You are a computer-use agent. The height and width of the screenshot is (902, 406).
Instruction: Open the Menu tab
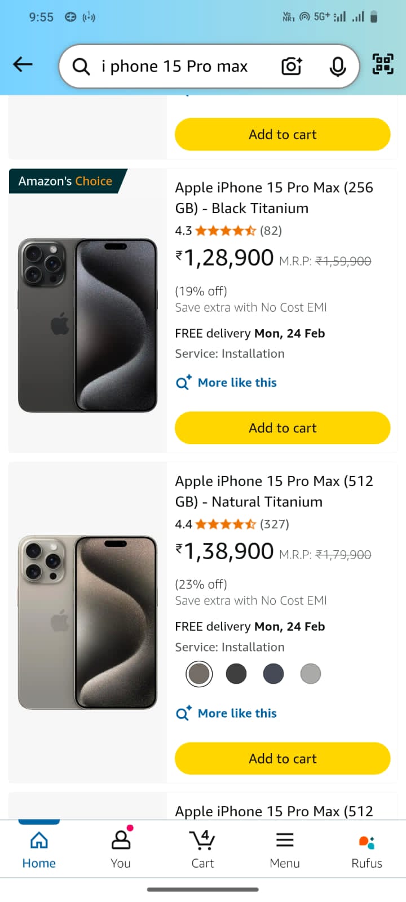coord(285,848)
